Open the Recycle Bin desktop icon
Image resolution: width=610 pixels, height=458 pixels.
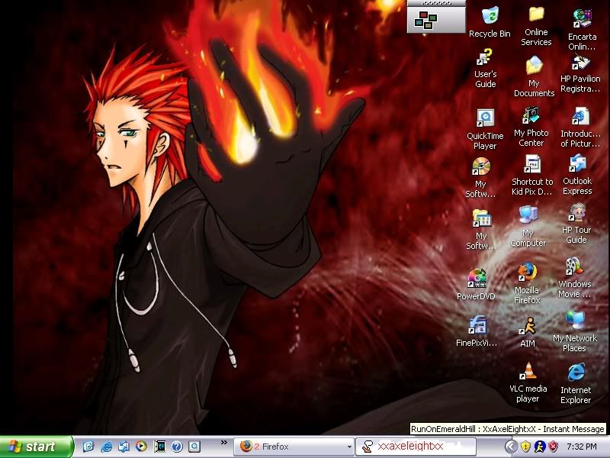[x=490, y=22]
